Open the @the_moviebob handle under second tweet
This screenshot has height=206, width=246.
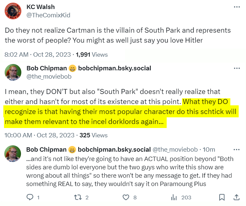pyautogui.click(x=49, y=77)
